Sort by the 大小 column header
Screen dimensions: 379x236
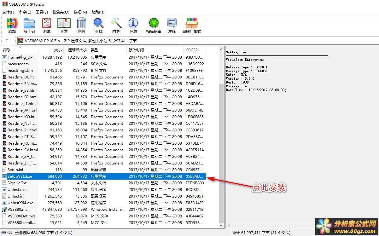point(51,50)
